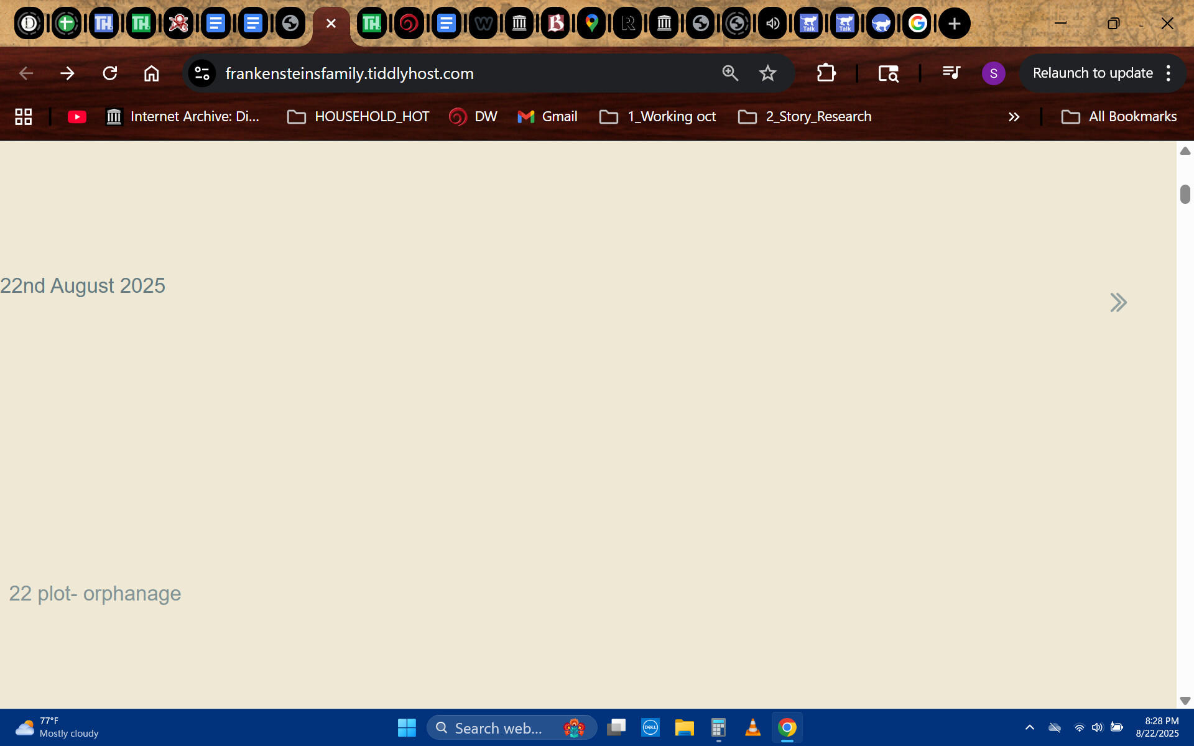This screenshot has height=746, width=1194.
Task: Open the Extensions puzzle menu
Action: coord(826,73)
